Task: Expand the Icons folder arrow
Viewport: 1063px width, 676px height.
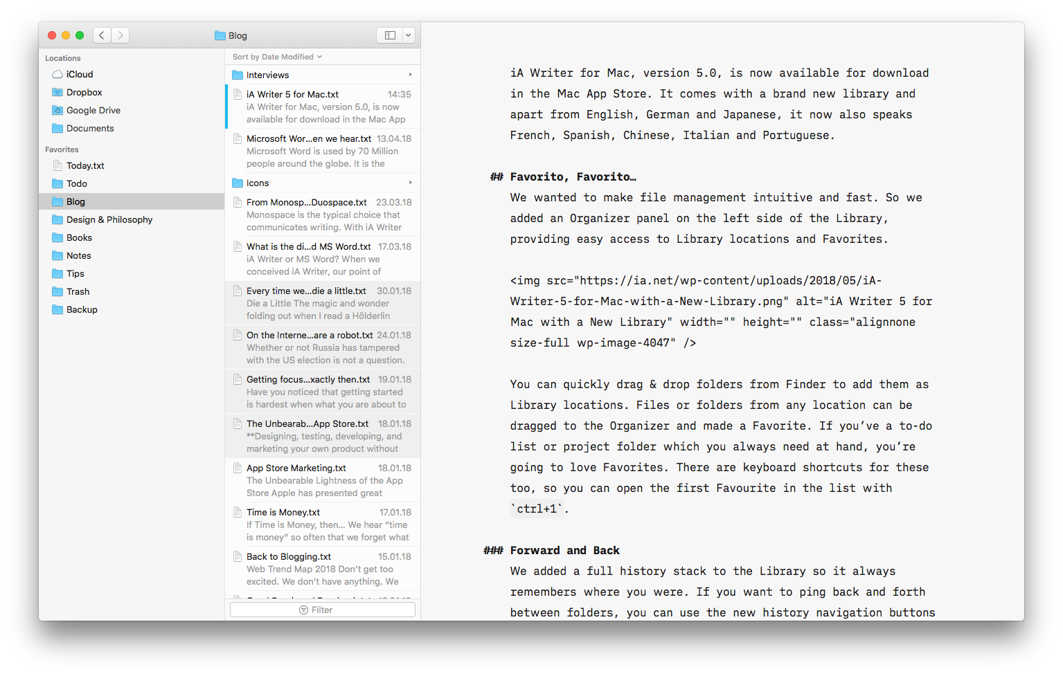Action: [x=410, y=183]
